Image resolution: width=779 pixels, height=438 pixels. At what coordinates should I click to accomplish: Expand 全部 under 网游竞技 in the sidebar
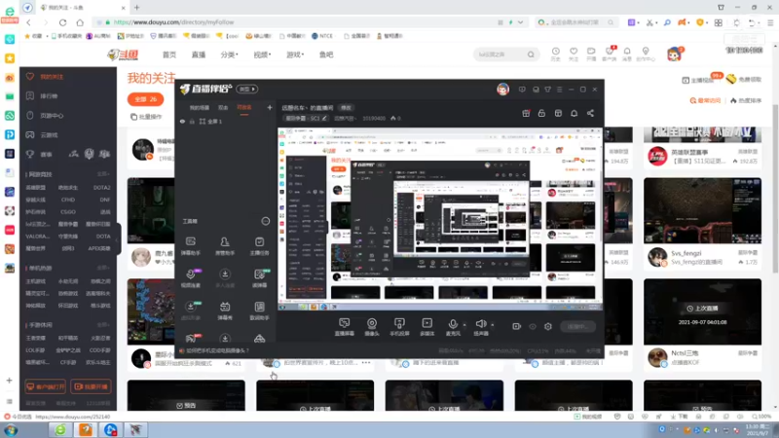tap(103, 174)
